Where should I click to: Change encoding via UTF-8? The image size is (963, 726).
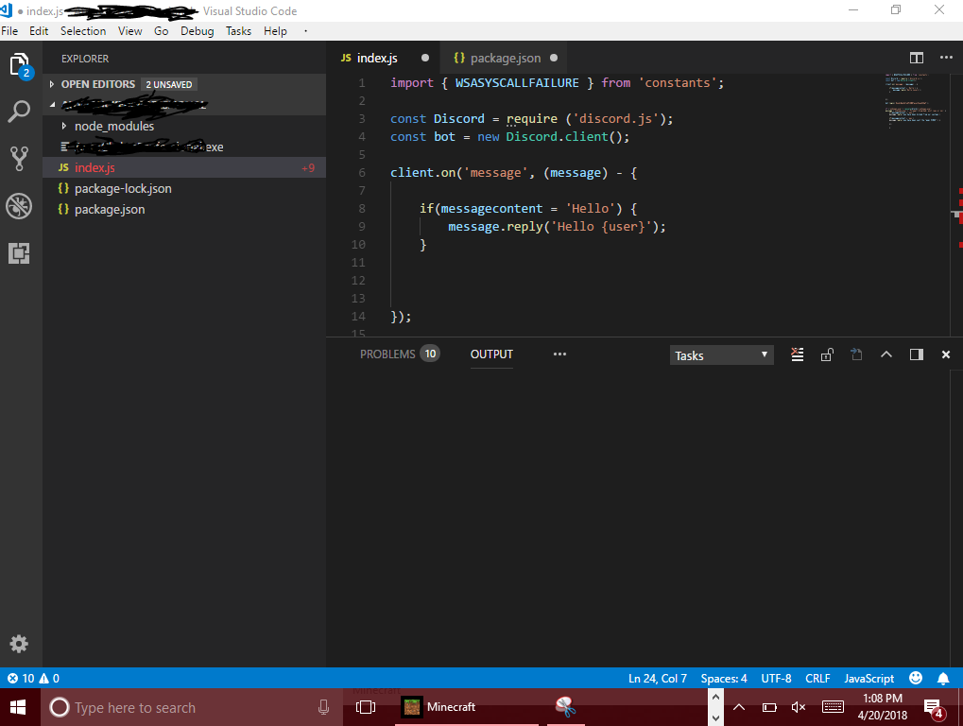(x=776, y=678)
